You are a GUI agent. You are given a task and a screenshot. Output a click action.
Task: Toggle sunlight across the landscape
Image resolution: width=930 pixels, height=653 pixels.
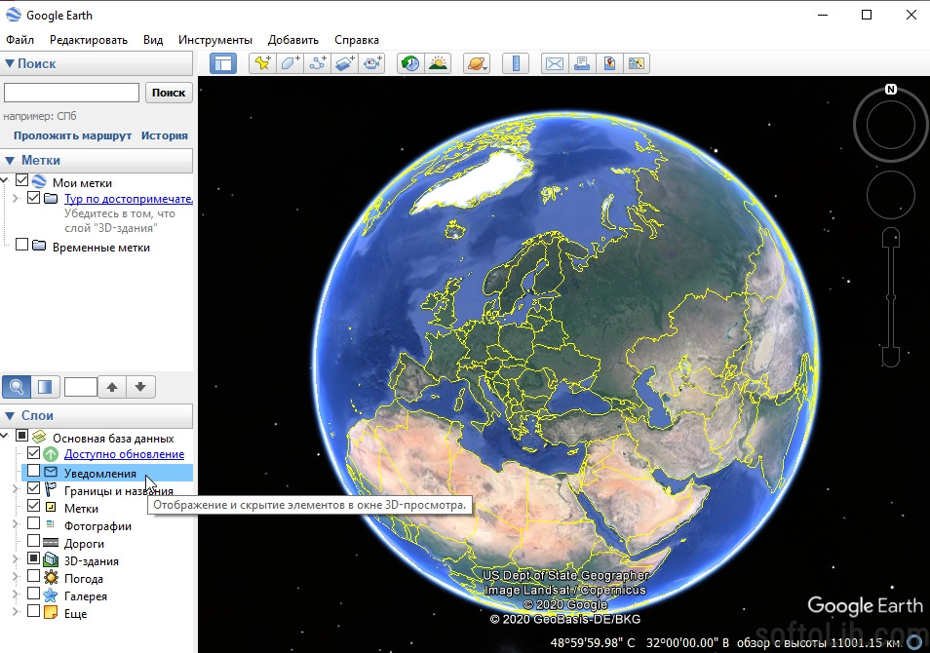click(x=438, y=63)
